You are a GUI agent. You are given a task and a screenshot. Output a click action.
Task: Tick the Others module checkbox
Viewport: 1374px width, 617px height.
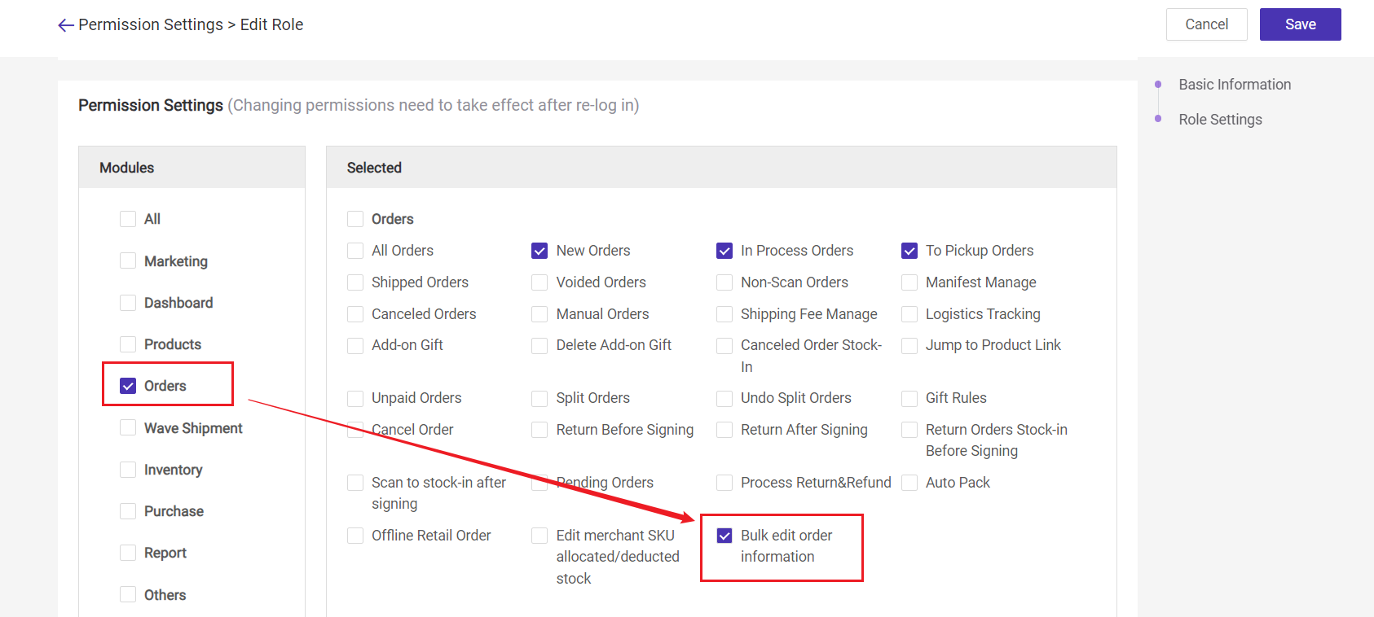click(x=128, y=595)
